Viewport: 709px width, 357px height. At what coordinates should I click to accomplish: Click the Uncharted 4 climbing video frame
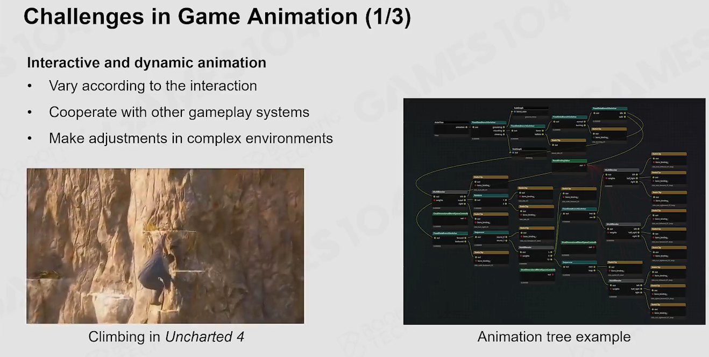coord(165,246)
